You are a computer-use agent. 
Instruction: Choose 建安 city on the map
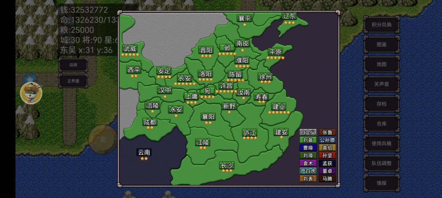click(281, 132)
